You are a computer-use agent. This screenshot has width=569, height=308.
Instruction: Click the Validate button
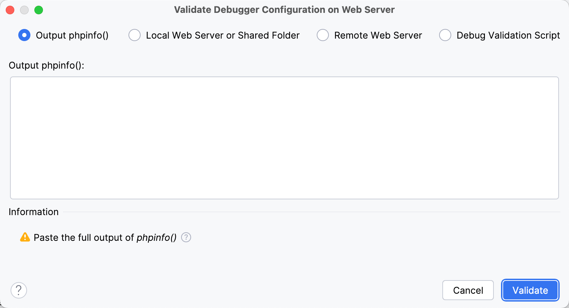click(x=530, y=290)
